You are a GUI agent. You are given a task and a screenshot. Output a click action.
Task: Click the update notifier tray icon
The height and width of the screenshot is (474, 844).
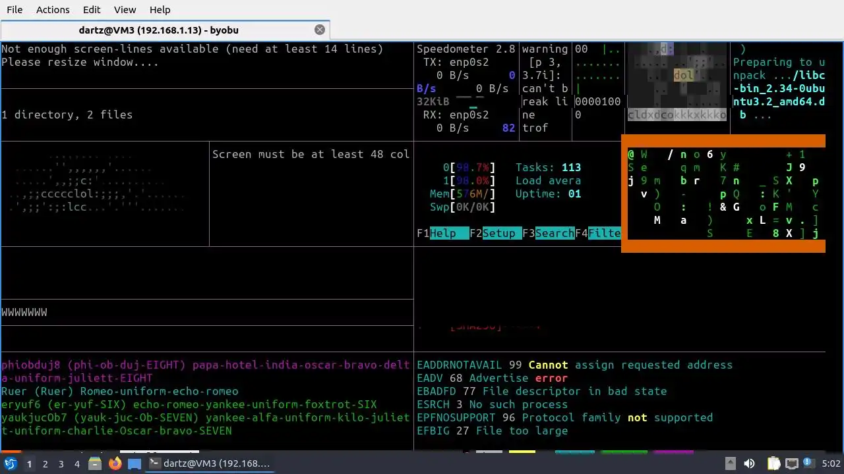[809, 463]
